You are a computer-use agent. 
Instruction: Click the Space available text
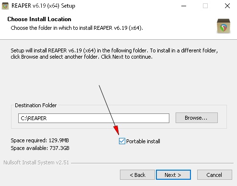coord(40,148)
